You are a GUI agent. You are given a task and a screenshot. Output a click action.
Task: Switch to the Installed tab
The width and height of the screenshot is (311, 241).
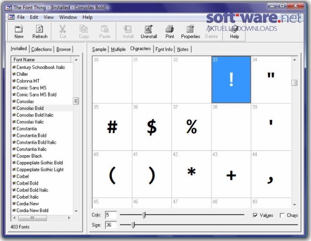click(x=19, y=49)
